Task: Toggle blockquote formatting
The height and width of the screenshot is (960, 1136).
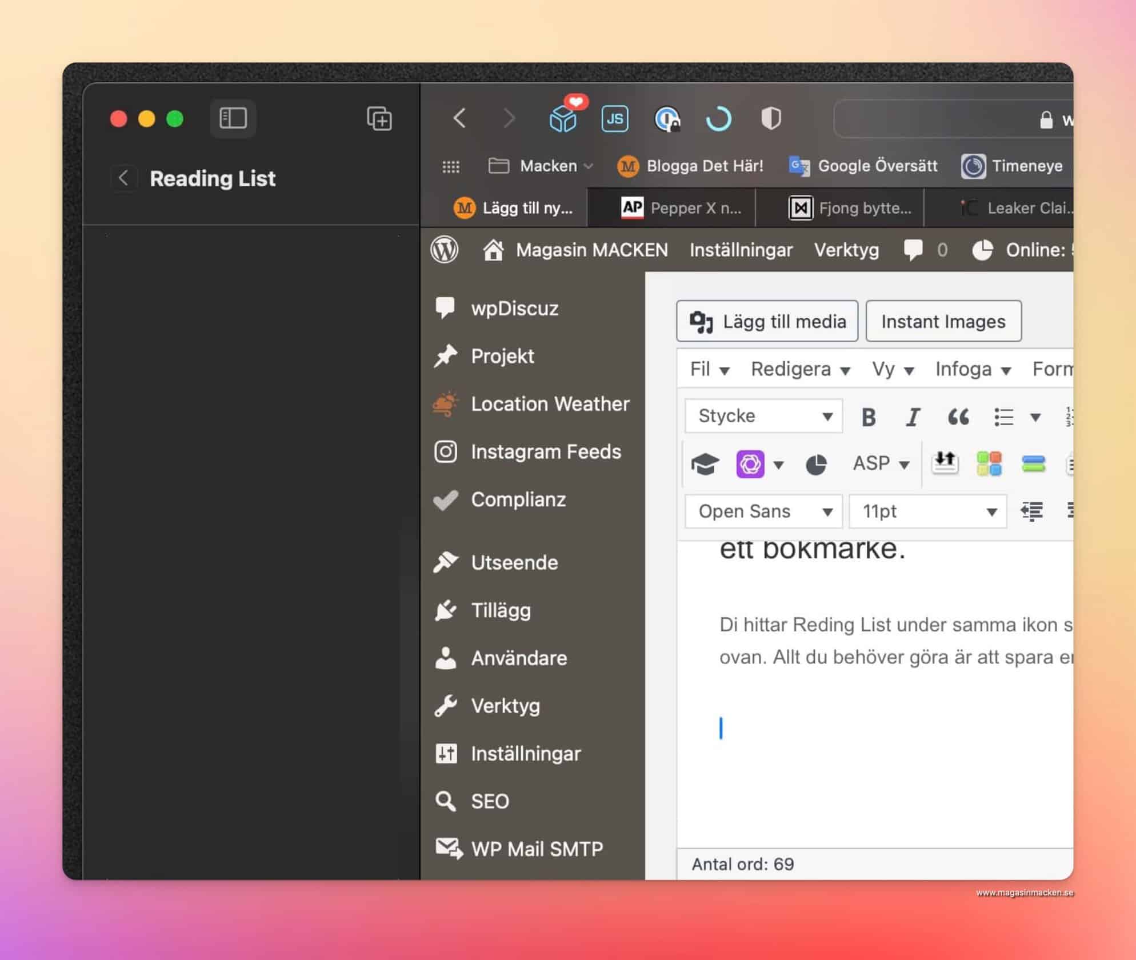Action: [958, 417]
